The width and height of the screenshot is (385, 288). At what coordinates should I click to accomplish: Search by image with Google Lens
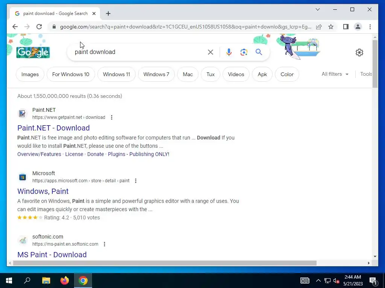pyautogui.click(x=244, y=52)
